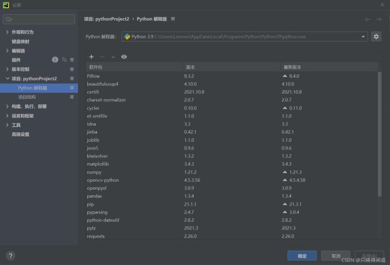
Task: Select the requests package row
Action: (x=232, y=236)
